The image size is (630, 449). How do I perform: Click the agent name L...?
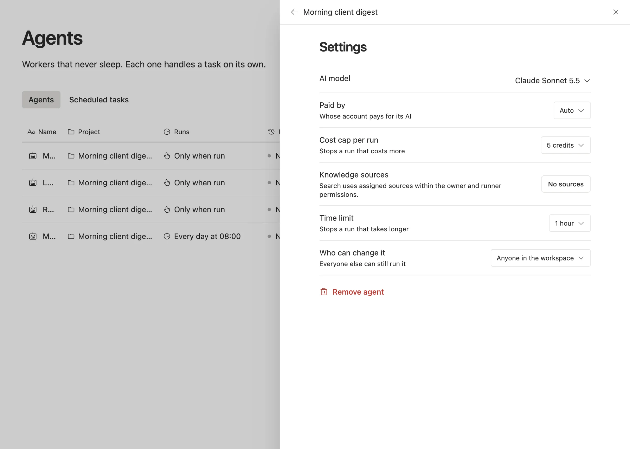[48, 183]
